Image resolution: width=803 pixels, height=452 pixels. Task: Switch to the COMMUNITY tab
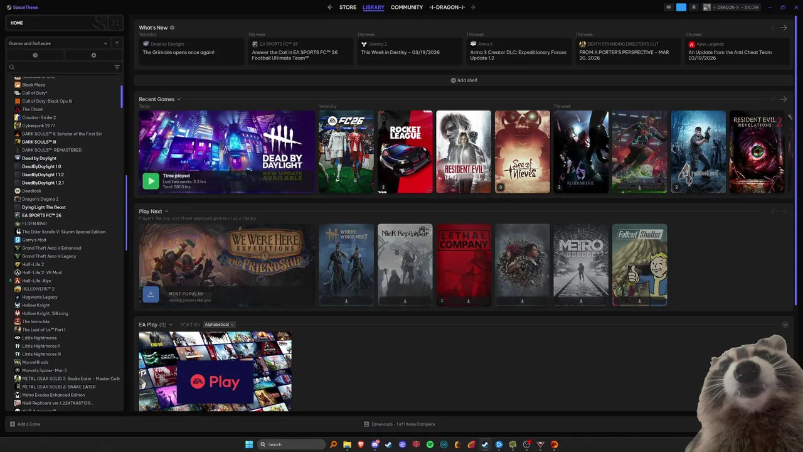coord(407,8)
